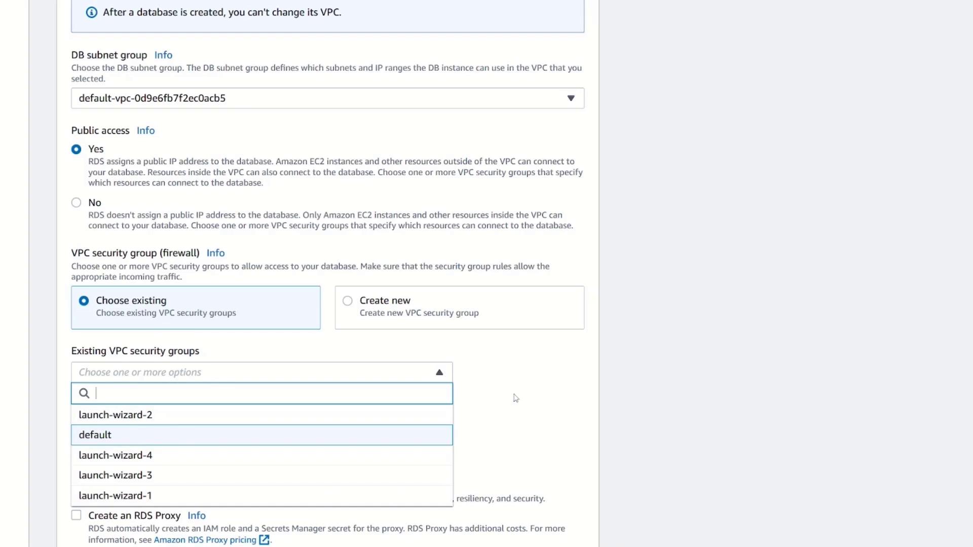Click the info circle icon in VPC notice

tap(91, 13)
